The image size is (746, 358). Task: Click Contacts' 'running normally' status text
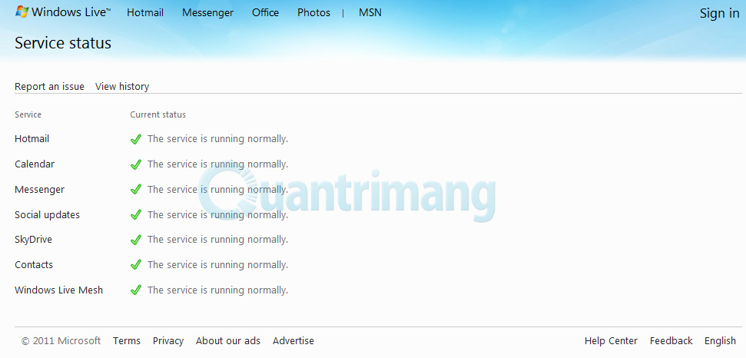click(x=218, y=265)
